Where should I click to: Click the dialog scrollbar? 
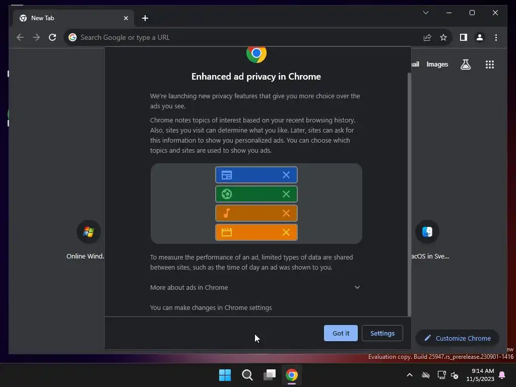tap(409, 194)
